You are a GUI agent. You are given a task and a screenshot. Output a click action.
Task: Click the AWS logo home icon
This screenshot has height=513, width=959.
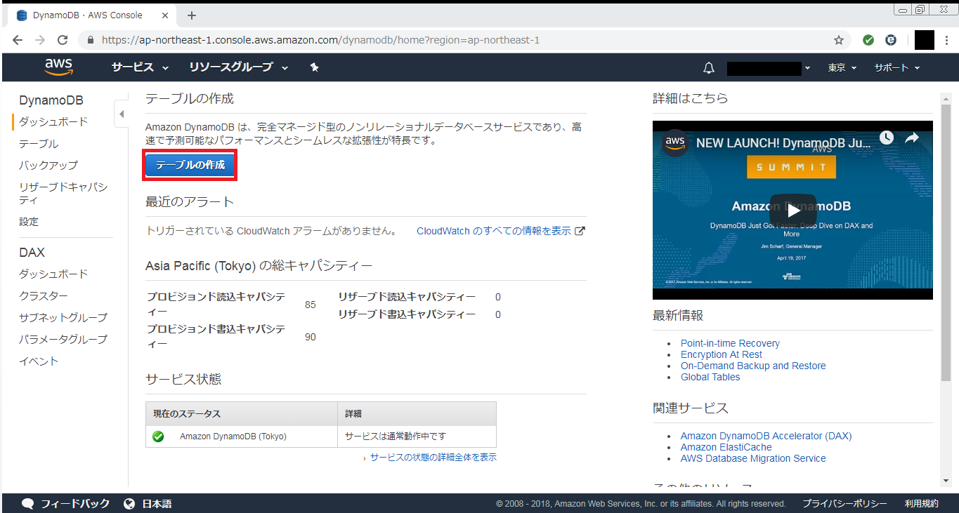[x=58, y=67]
